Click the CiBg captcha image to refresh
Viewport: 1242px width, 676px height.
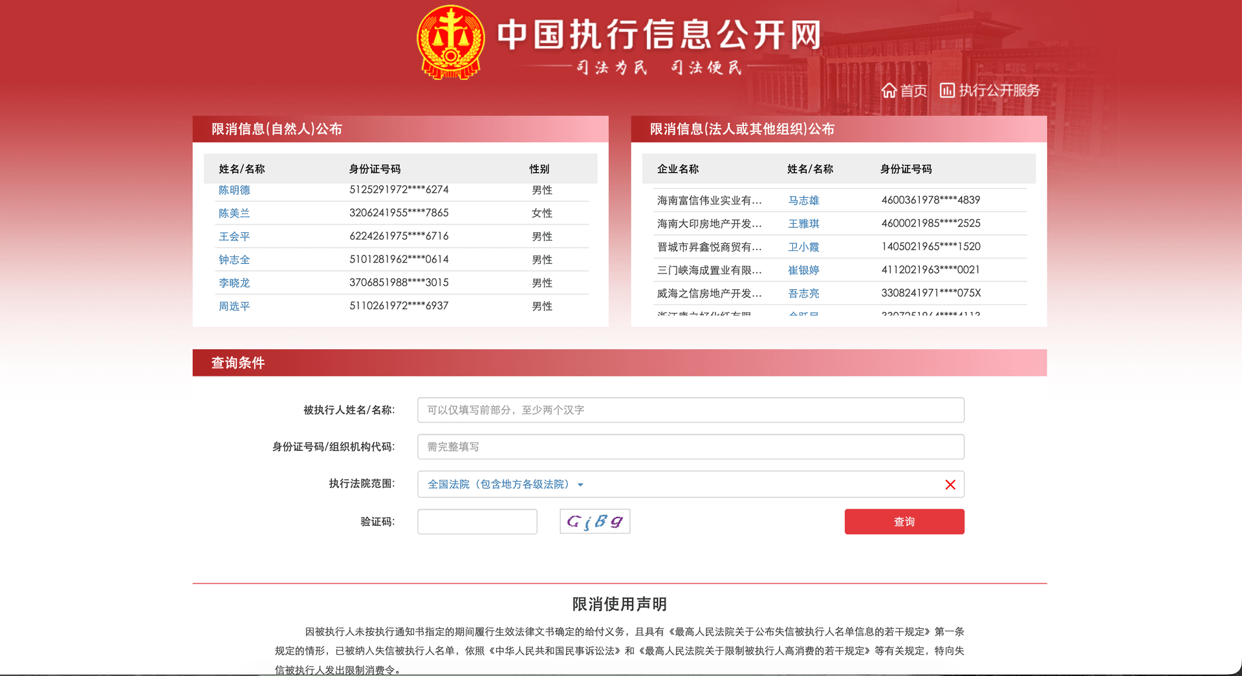594,521
